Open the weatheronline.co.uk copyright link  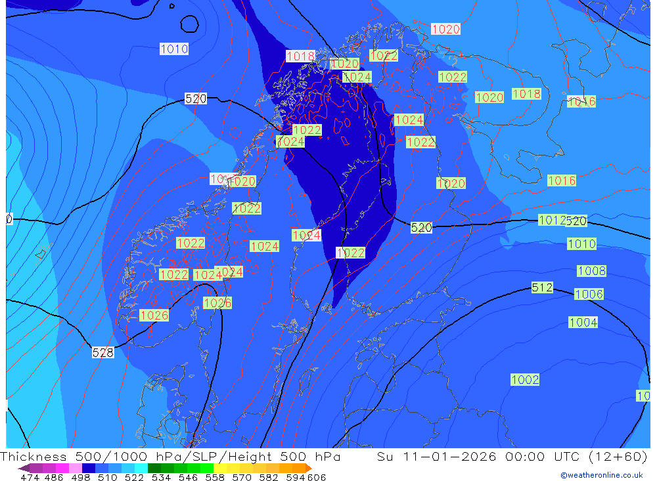tap(602, 475)
